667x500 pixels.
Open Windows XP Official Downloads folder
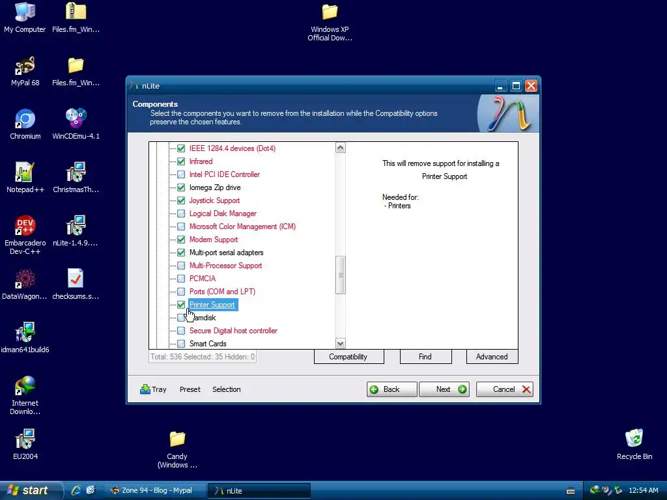[x=330, y=22]
